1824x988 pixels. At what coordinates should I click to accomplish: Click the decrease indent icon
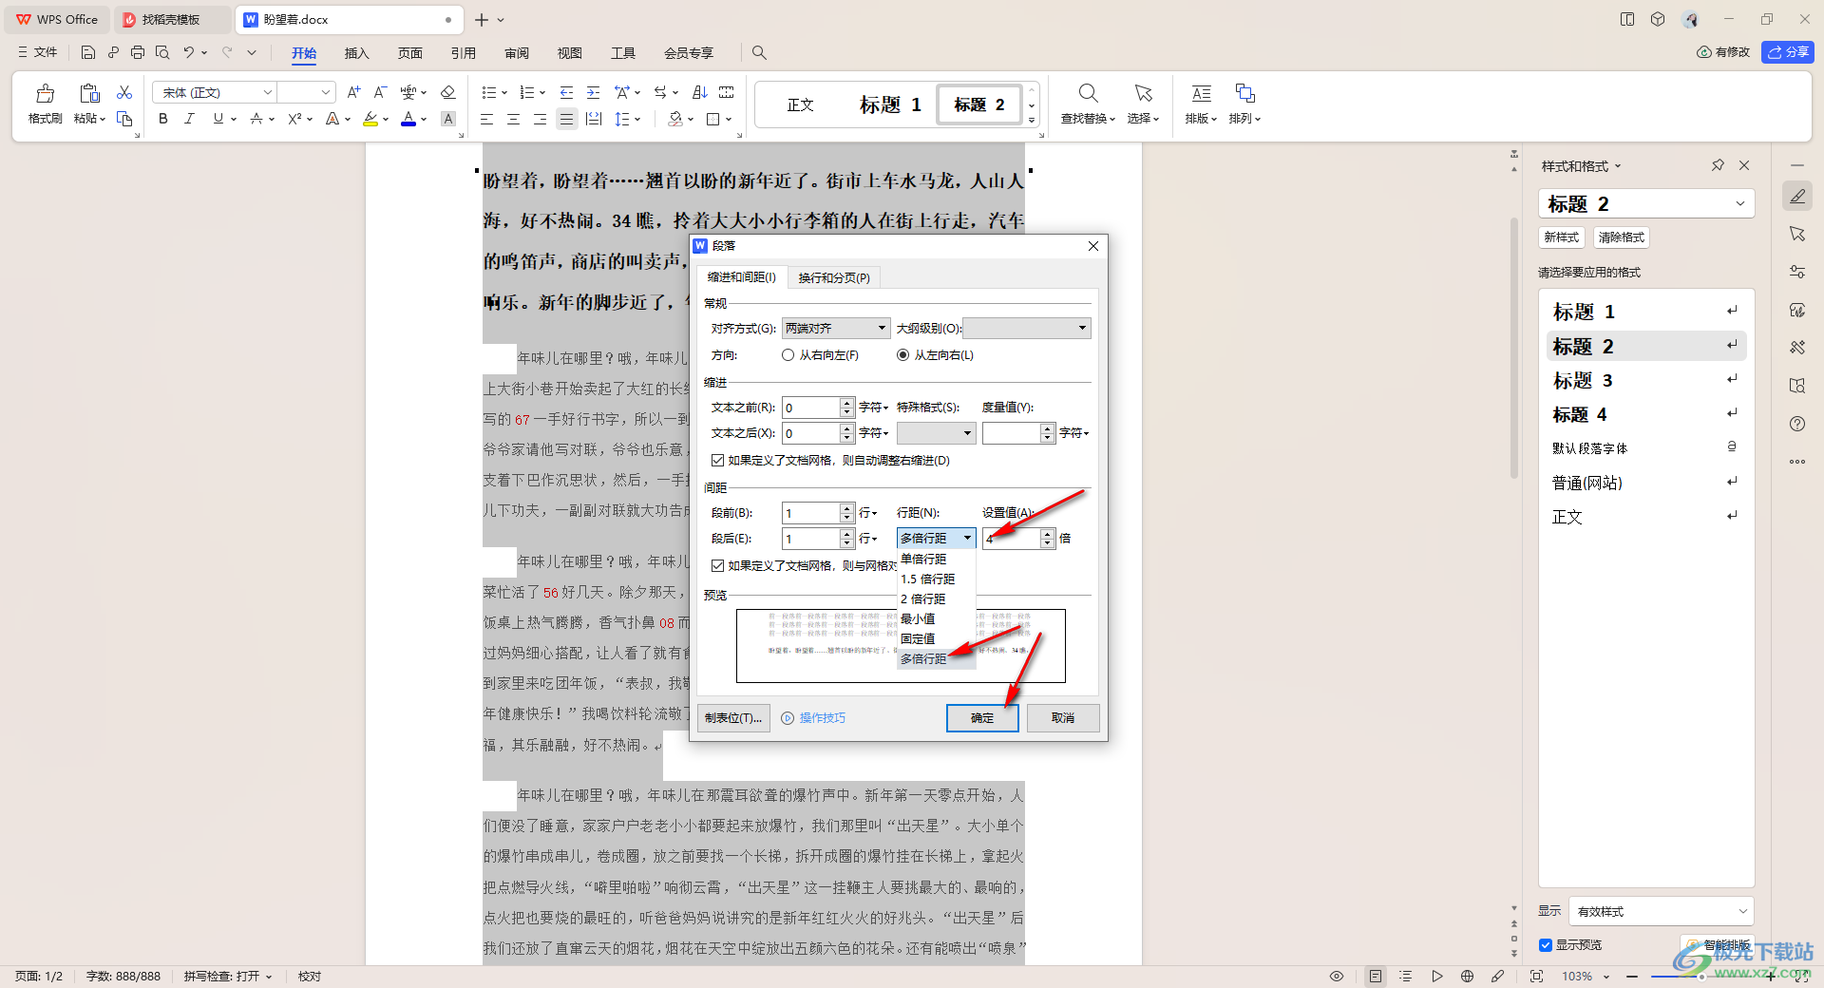click(566, 92)
